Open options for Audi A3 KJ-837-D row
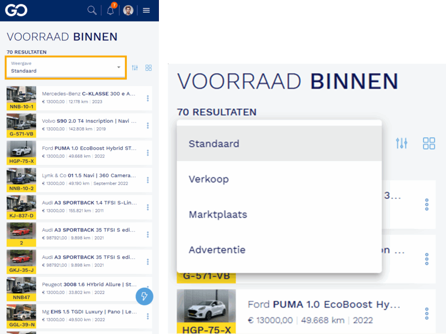 point(148,207)
